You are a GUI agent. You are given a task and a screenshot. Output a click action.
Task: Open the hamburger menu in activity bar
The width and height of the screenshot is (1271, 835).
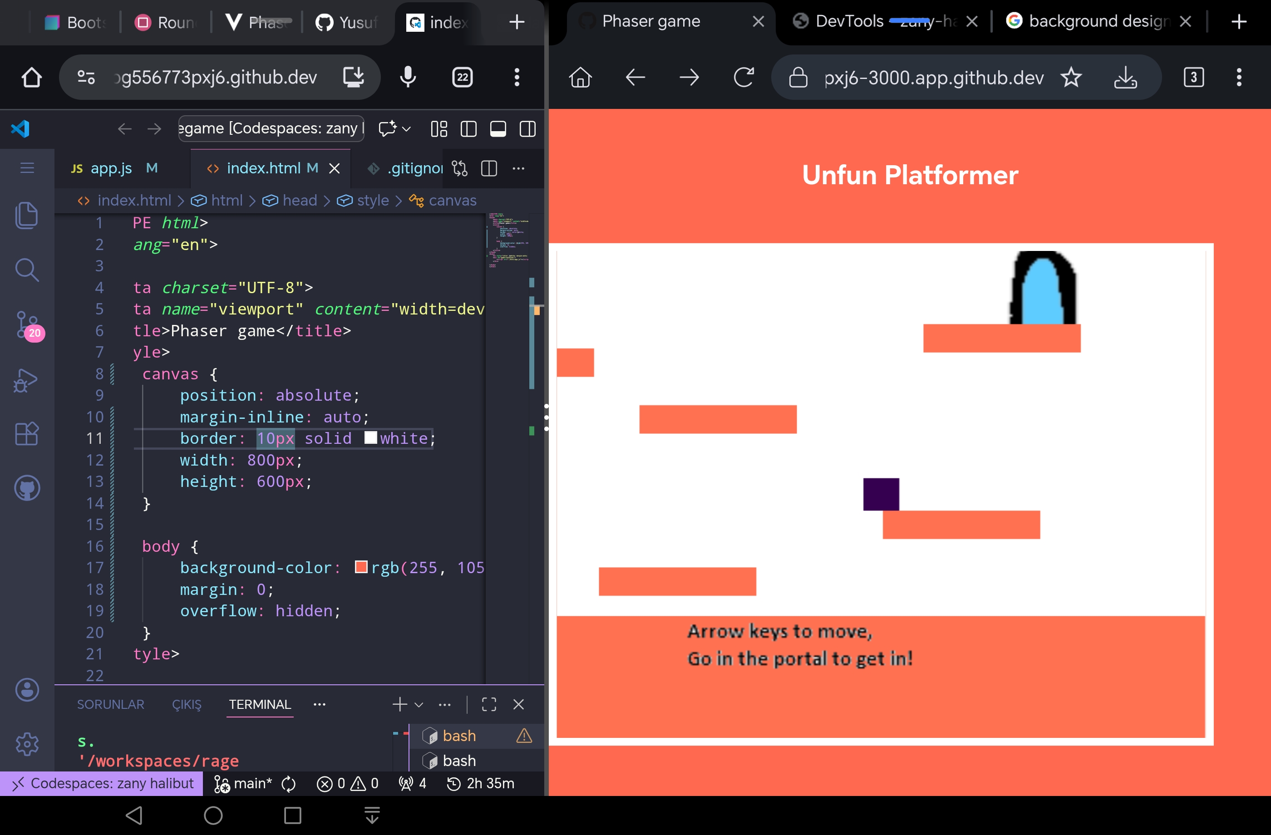click(27, 168)
